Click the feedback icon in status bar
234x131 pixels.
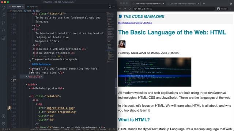pyautogui.click(x=109, y=130)
